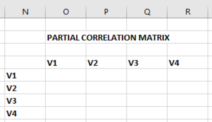Select the V3 column heading cell
Screen dimensions: 212x122
147,63
